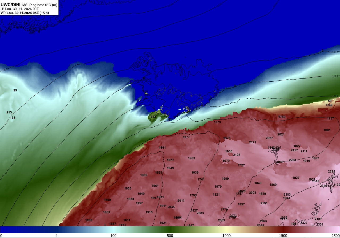Click the map value 1737
340x238 pixels.
pos(330,118)
